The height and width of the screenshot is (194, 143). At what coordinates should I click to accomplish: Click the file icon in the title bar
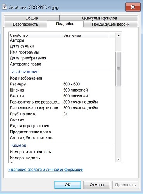click(x=5, y=7)
